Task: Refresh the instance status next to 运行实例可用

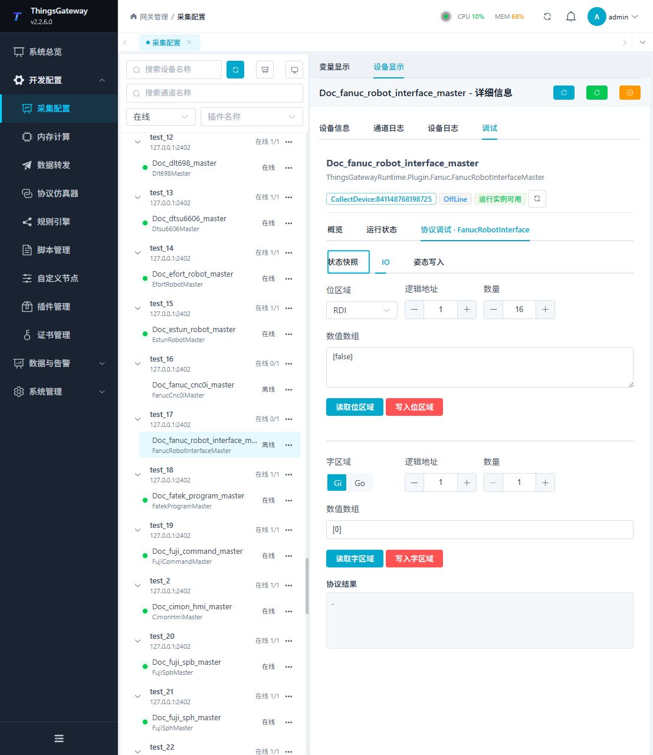Action: pyautogui.click(x=537, y=199)
